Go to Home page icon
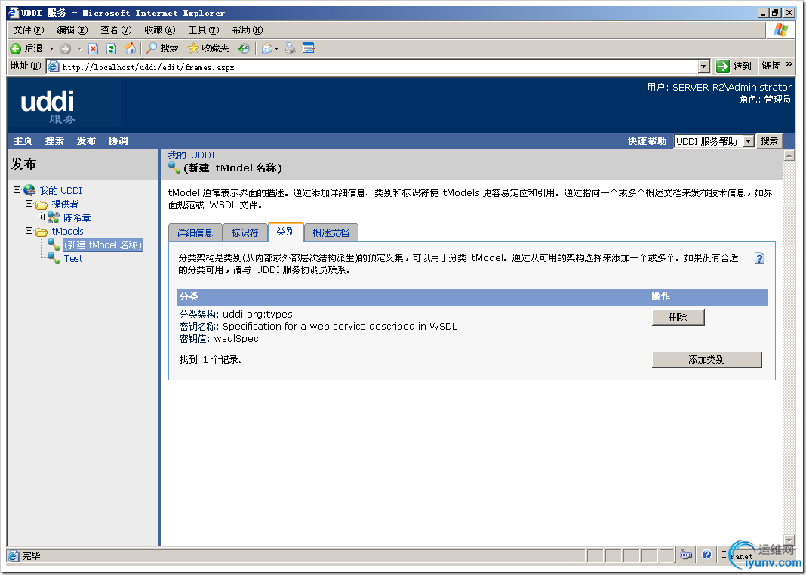This screenshot has width=806, height=575. (131, 48)
